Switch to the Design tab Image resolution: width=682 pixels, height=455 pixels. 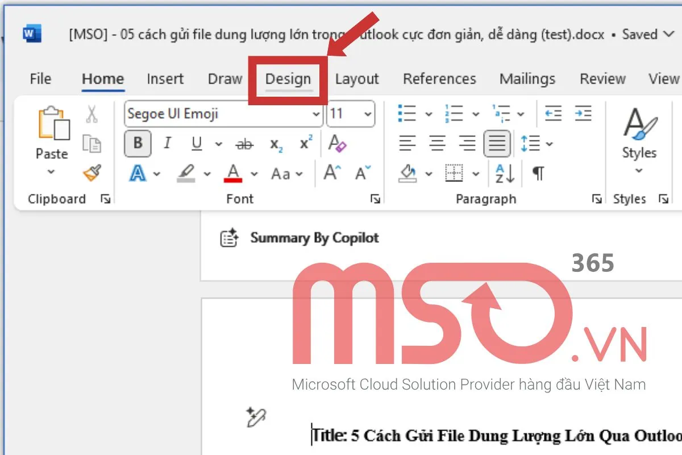pyautogui.click(x=289, y=79)
